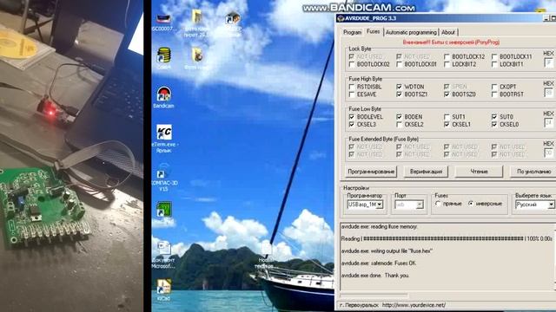Check the RSTDISBL fuse checkbox
The height and width of the screenshot is (312, 556).
[352, 87]
